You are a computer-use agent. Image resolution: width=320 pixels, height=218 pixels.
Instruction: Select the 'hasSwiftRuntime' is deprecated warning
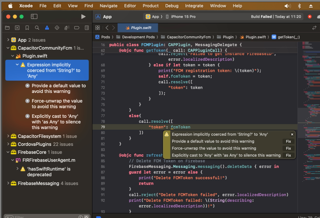tap(47, 172)
